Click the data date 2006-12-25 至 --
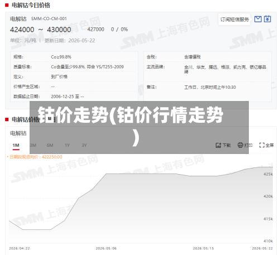 (68, 97)
